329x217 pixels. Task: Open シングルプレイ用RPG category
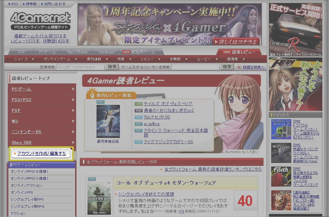[x=27, y=207]
